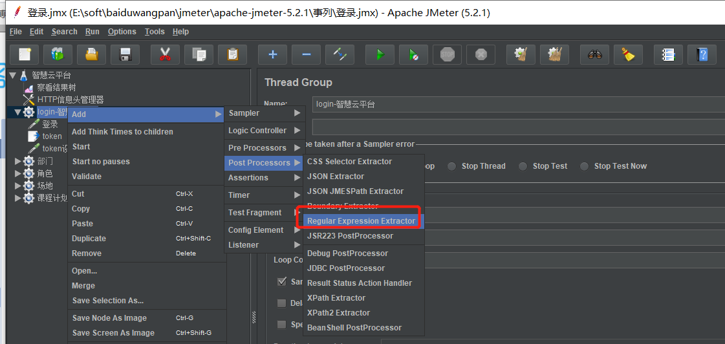The width and height of the screenshot is (725, 344).
Task: Click the Save floppy disk icon
Action: [125, 54]
